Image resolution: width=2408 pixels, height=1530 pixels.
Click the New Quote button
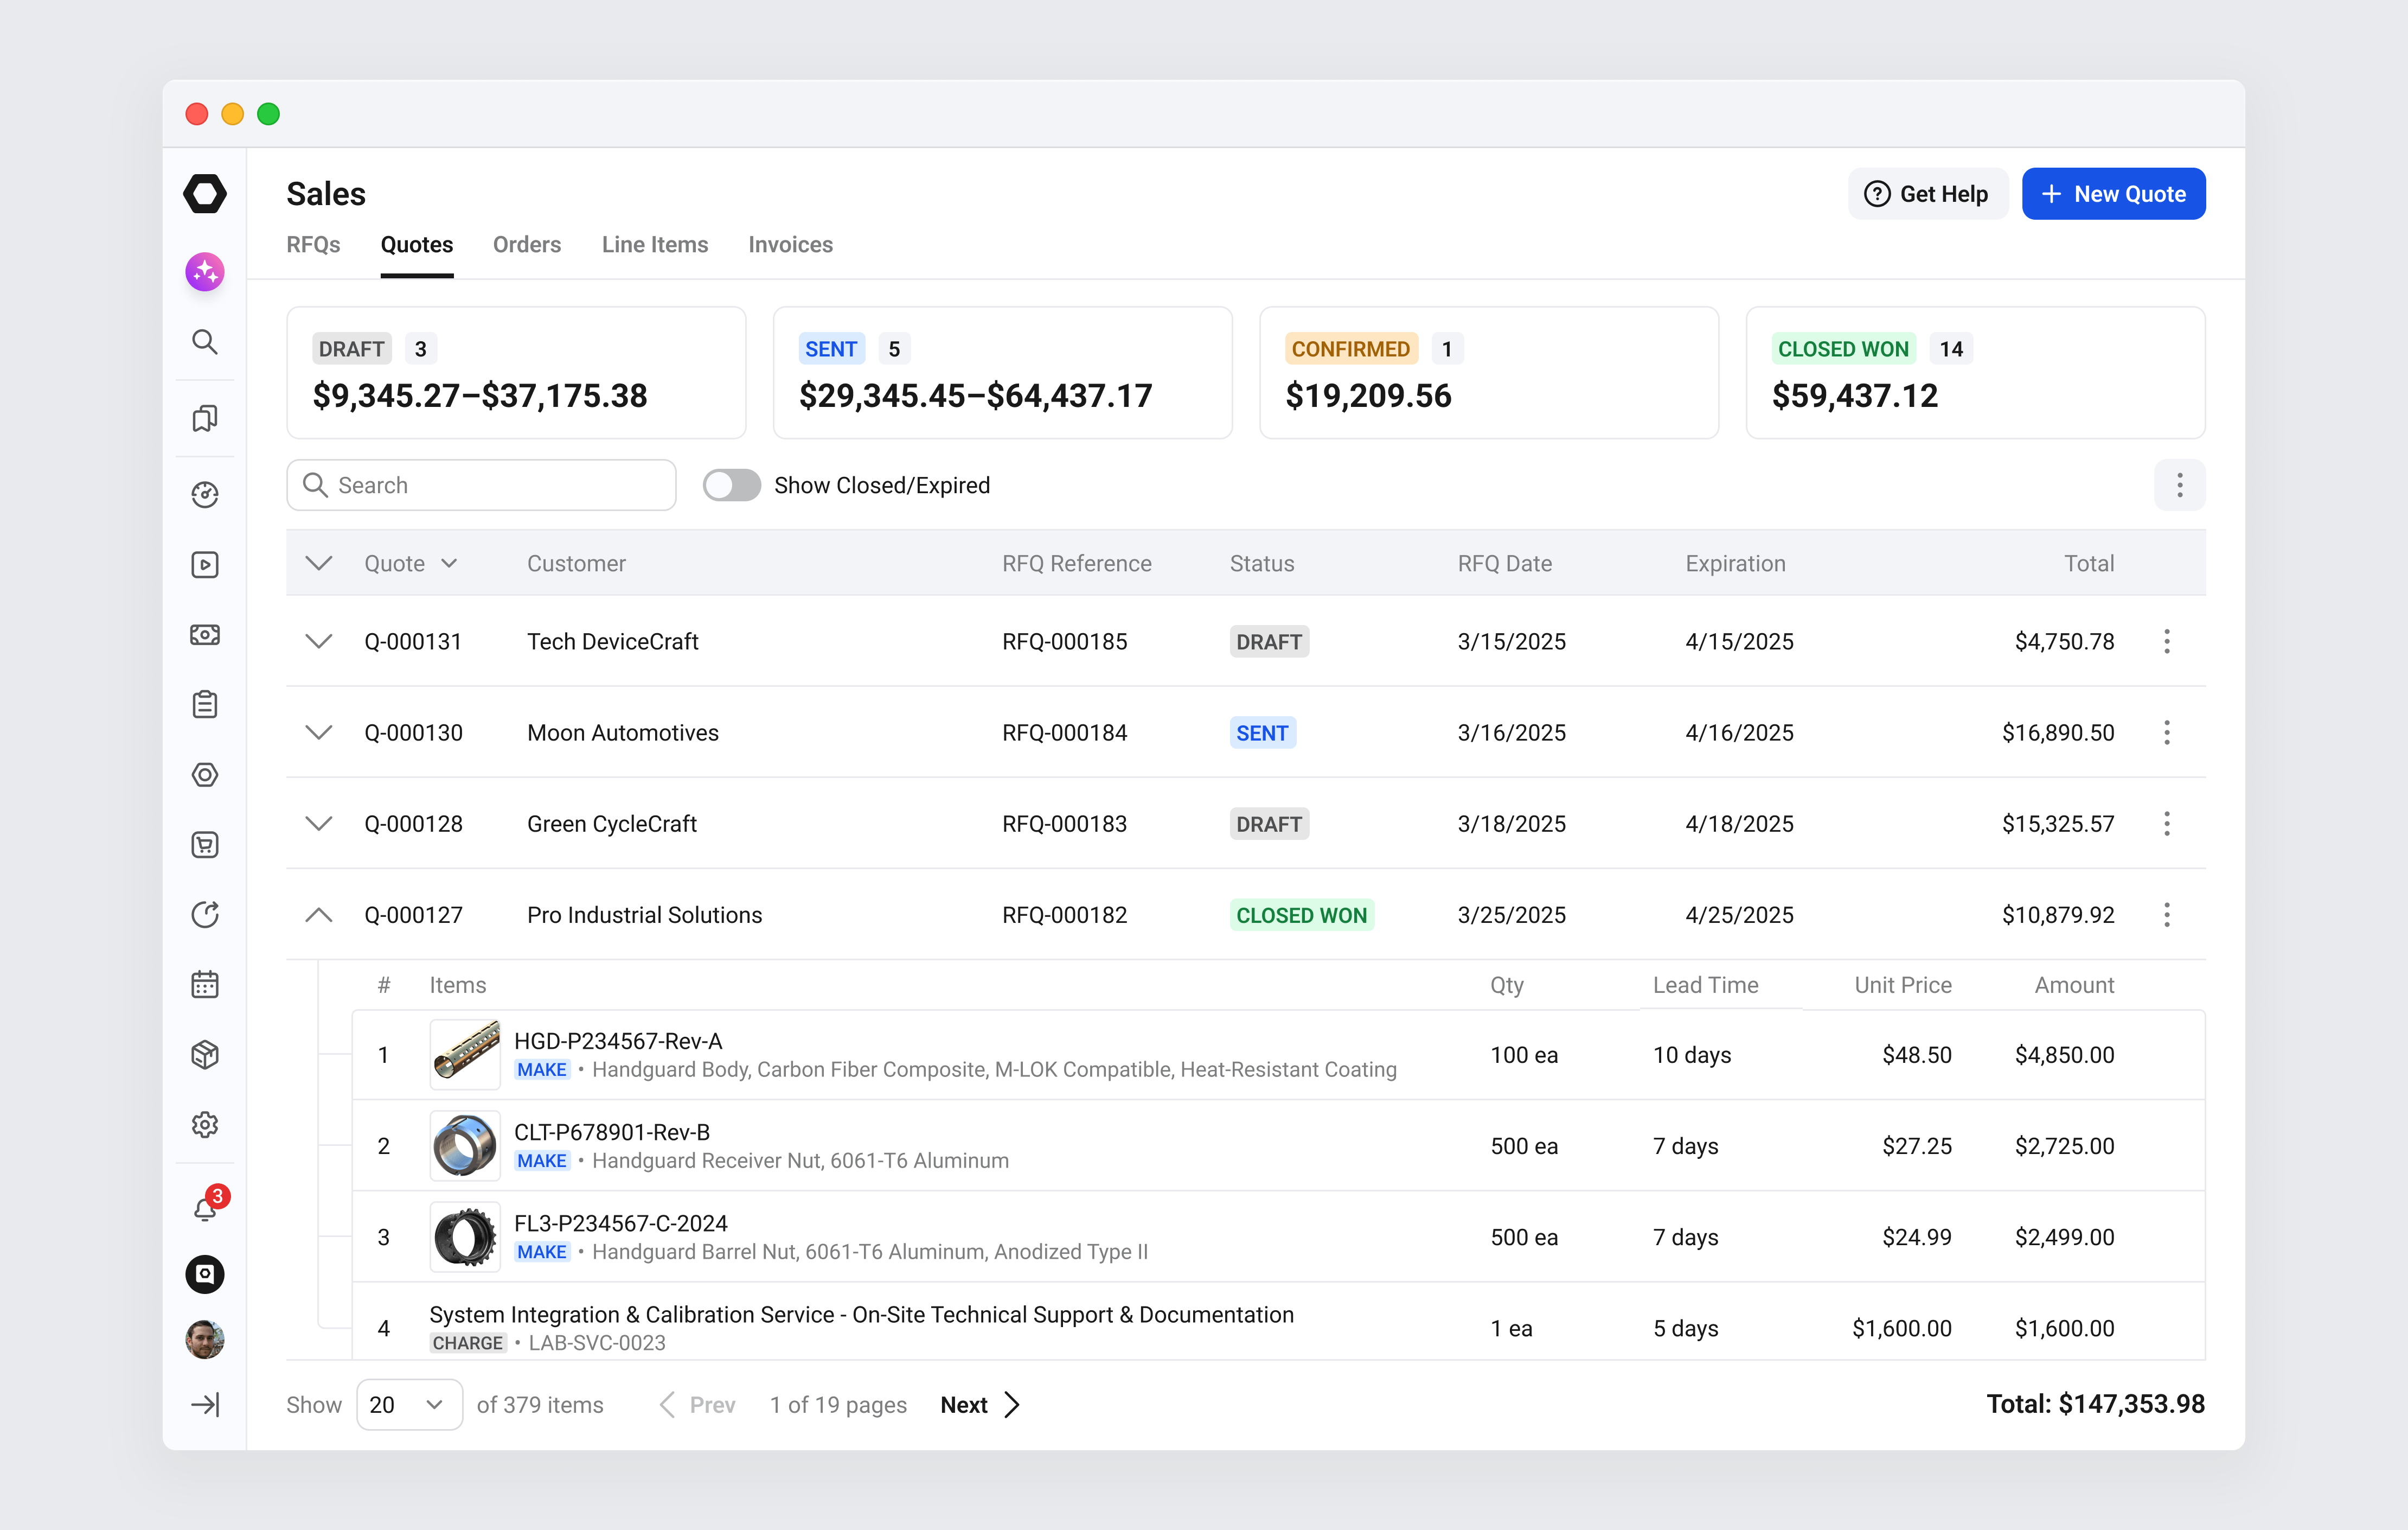(x=2113, y=193)
